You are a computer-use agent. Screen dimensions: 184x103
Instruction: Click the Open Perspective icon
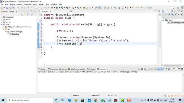178,8
